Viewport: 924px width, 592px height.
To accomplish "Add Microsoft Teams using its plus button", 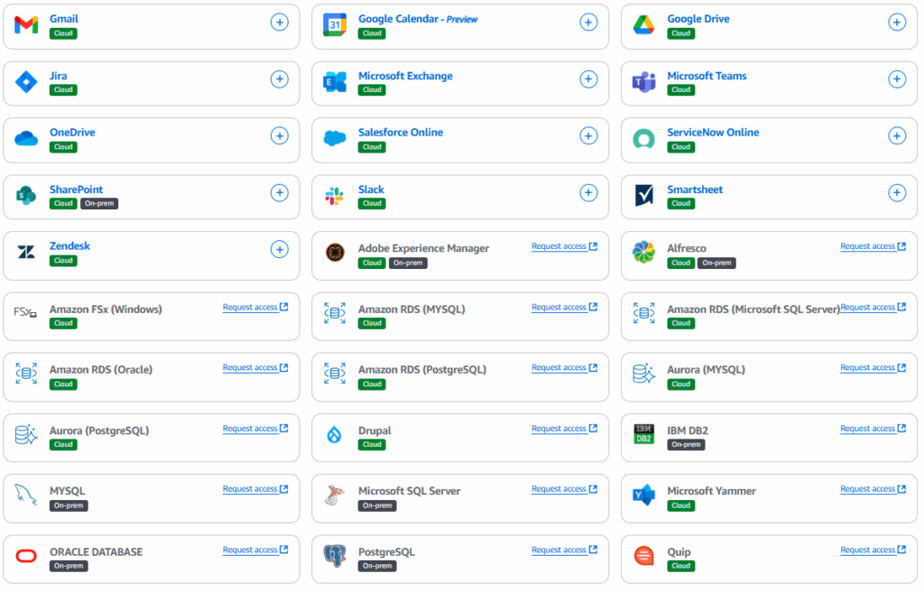I will pos(897,79).
